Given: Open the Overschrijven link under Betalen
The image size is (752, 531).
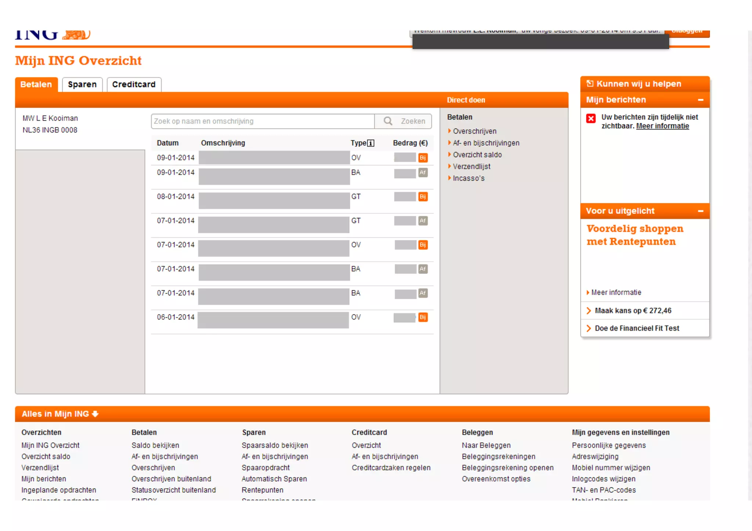Looking at the screenshot, I should [474, 131].
